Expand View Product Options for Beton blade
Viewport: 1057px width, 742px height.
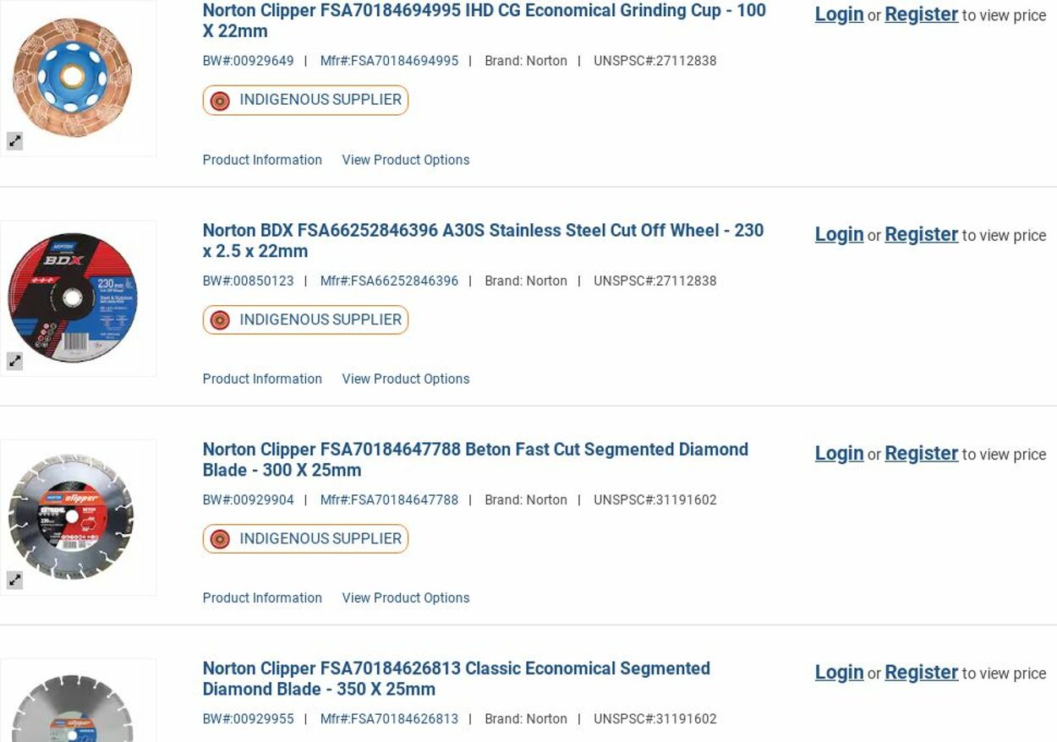(x=405, y=597)
